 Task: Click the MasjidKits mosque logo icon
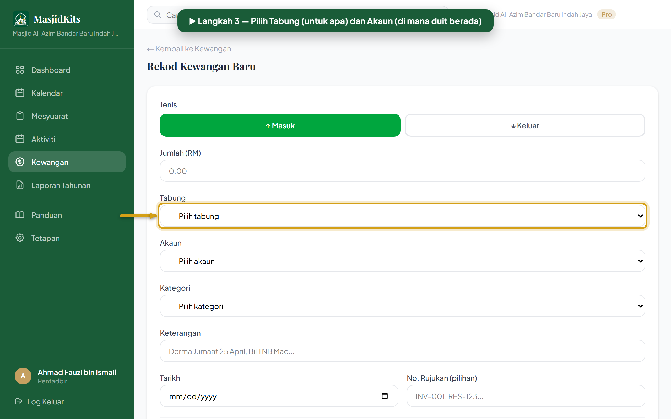pos(21,19)
